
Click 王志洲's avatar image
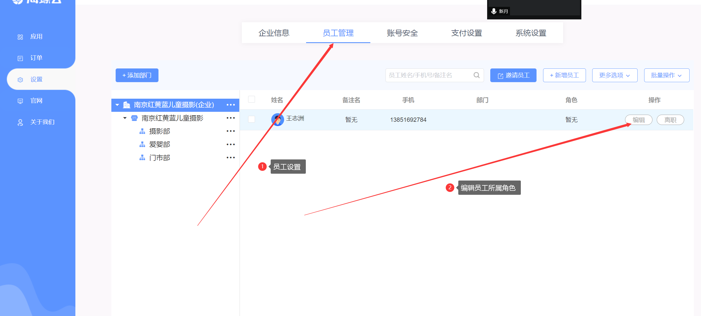[277, 119]
